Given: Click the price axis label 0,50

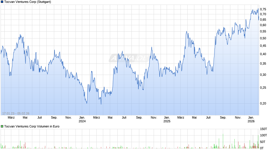Looking at the screenshot, I should pos(263,38).
